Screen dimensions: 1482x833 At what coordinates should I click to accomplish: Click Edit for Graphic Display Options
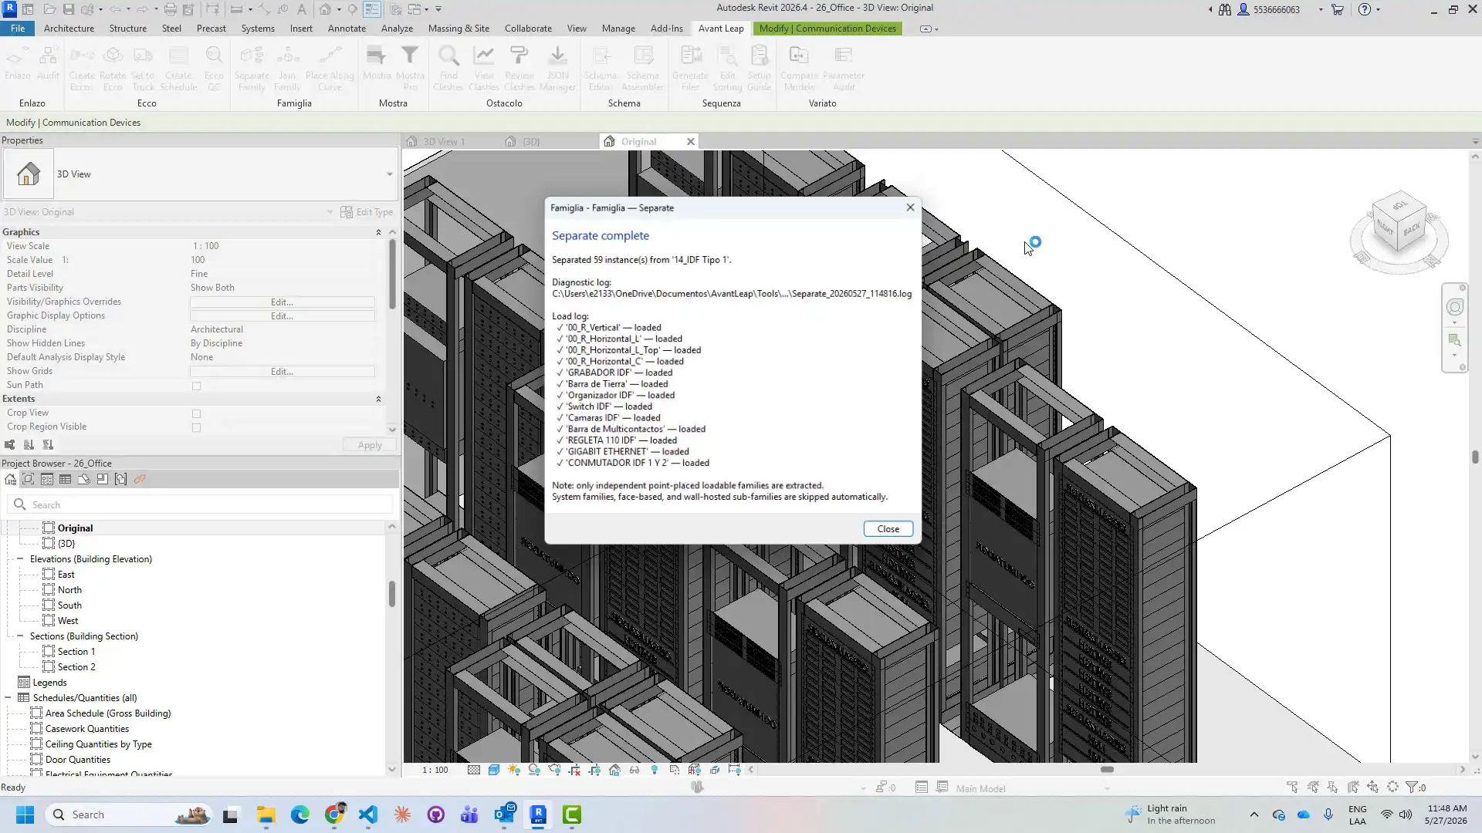point(282,316)
